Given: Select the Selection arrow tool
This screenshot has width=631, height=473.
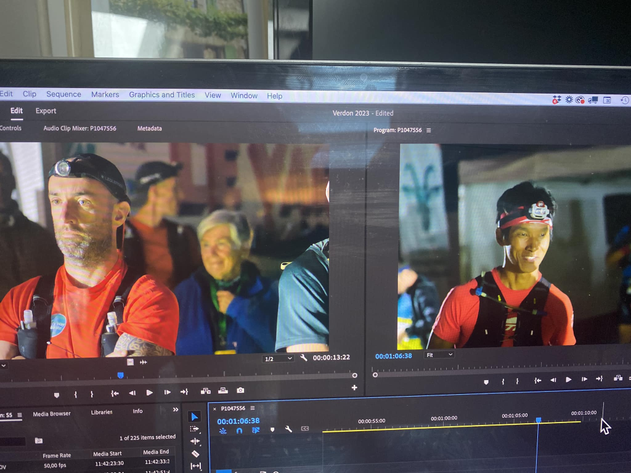Looking at the screenshot, I should (x=195, y=417).
